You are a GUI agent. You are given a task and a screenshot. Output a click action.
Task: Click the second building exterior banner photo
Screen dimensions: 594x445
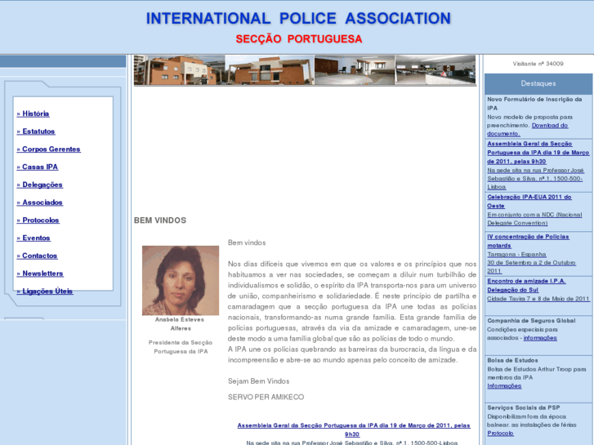pos(270,70)
